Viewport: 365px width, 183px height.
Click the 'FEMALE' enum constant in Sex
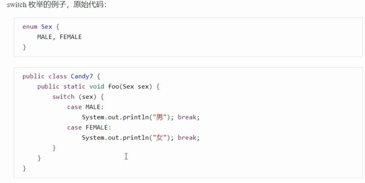pos(71,37)
